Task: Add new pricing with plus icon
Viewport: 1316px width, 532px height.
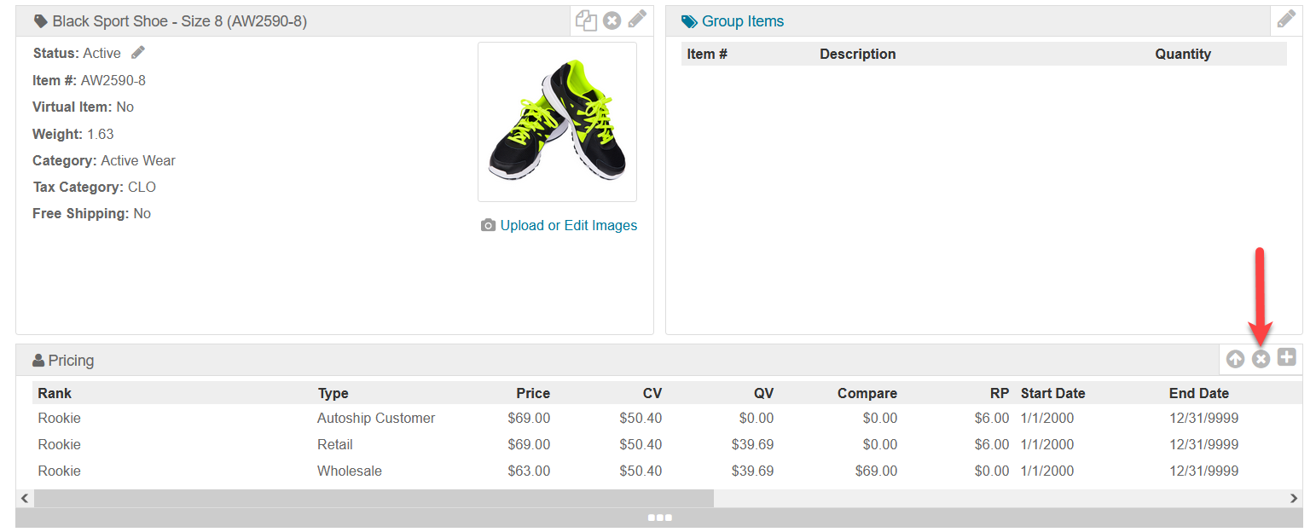Action: pos(1286,358)
